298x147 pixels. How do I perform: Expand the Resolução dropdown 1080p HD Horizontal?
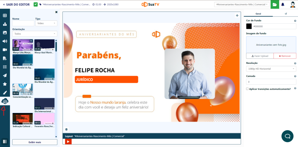pyautogui.click(x=271, y=69)
